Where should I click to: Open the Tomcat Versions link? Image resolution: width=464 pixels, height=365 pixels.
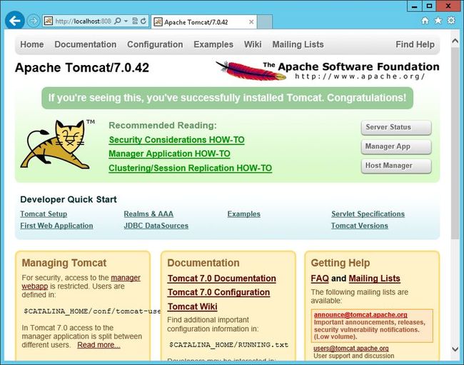(x=360, y=226)
